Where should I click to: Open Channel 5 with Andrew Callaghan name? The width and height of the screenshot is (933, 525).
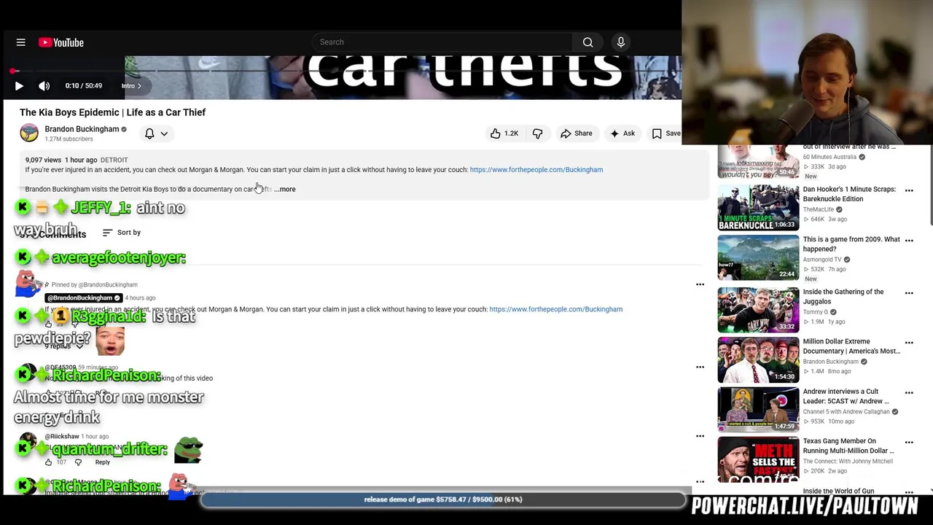[x=846, y=412]
